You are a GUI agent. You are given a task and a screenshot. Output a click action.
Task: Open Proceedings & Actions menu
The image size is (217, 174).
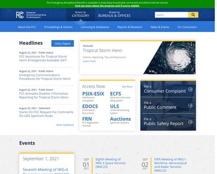tap(58, 27)
